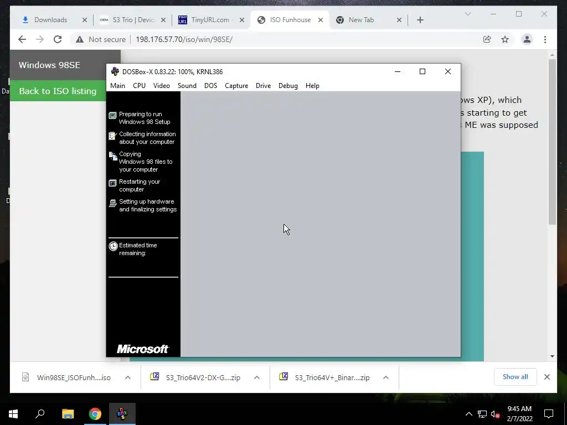Go back in Chrome

22,39
